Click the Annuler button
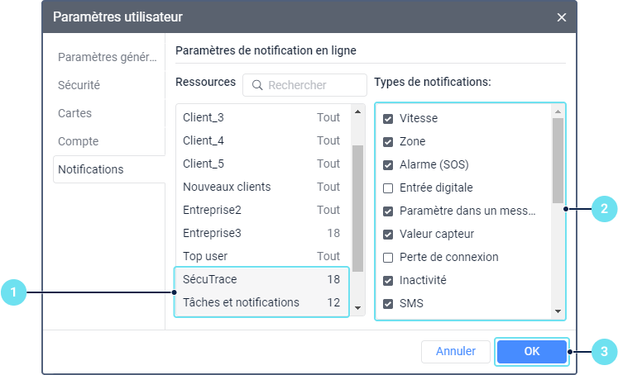618x375 pixels. (x=456, y=351)
